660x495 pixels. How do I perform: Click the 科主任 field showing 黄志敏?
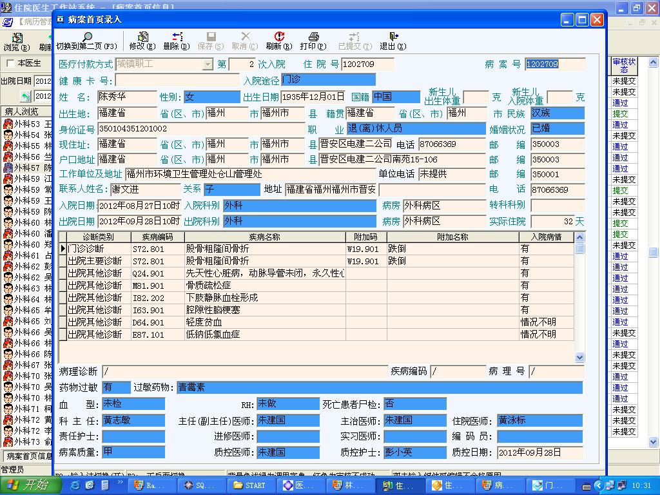pos(134,420)
